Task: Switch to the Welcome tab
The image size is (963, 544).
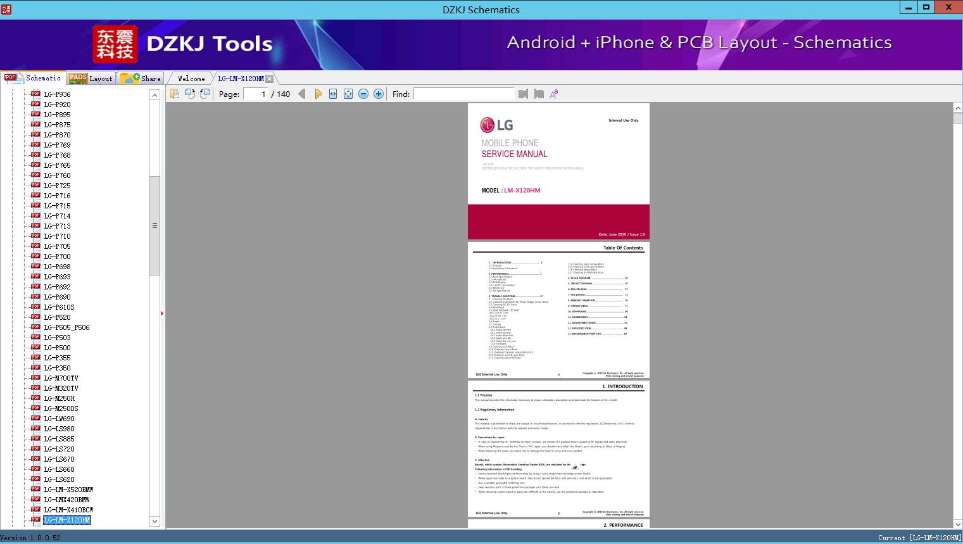Action: tap(191, 79)
